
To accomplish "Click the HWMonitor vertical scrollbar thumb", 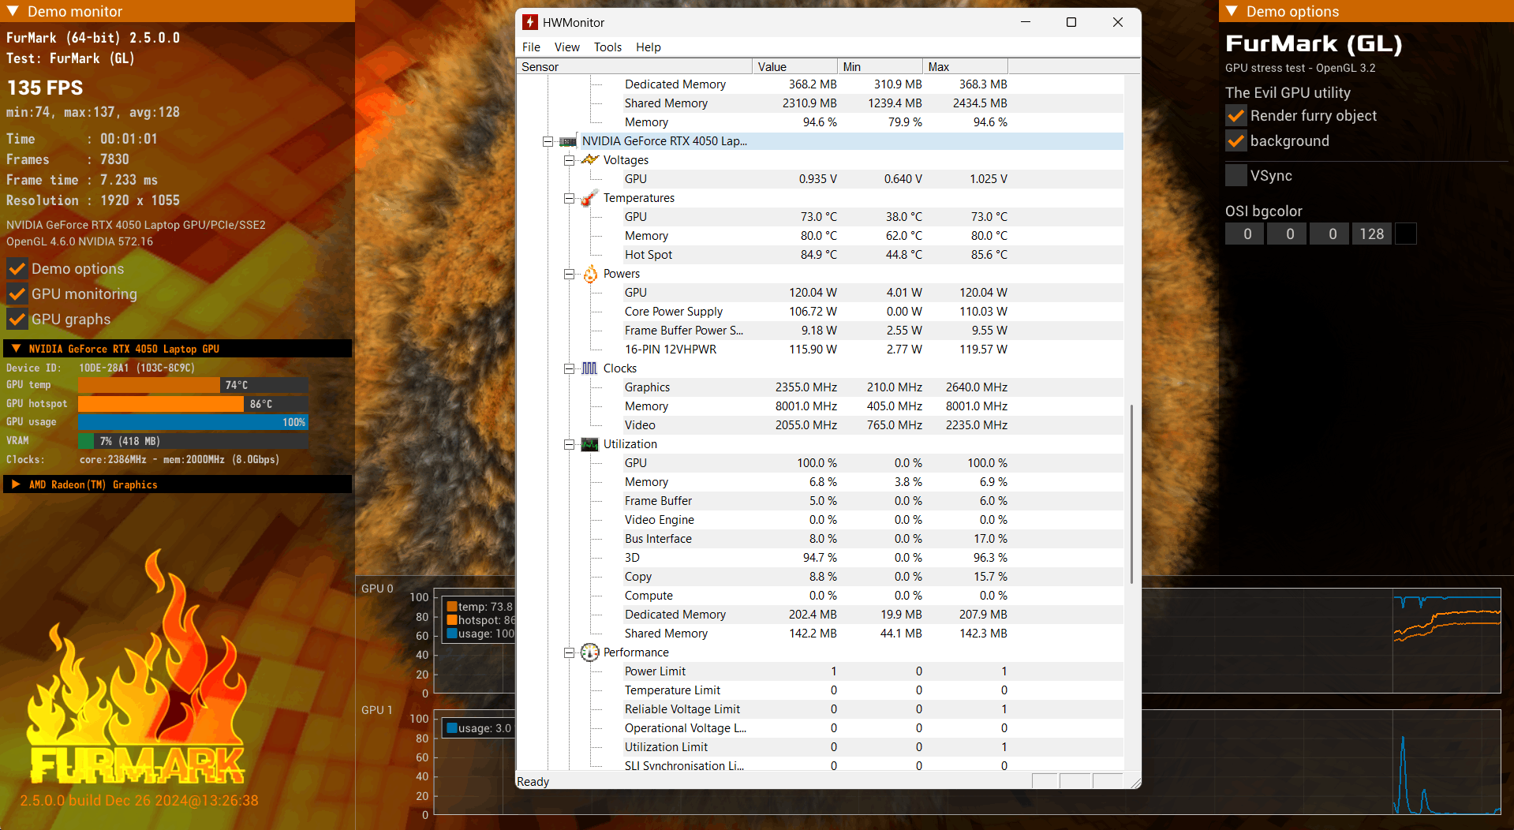I will tap(1131, 494).
